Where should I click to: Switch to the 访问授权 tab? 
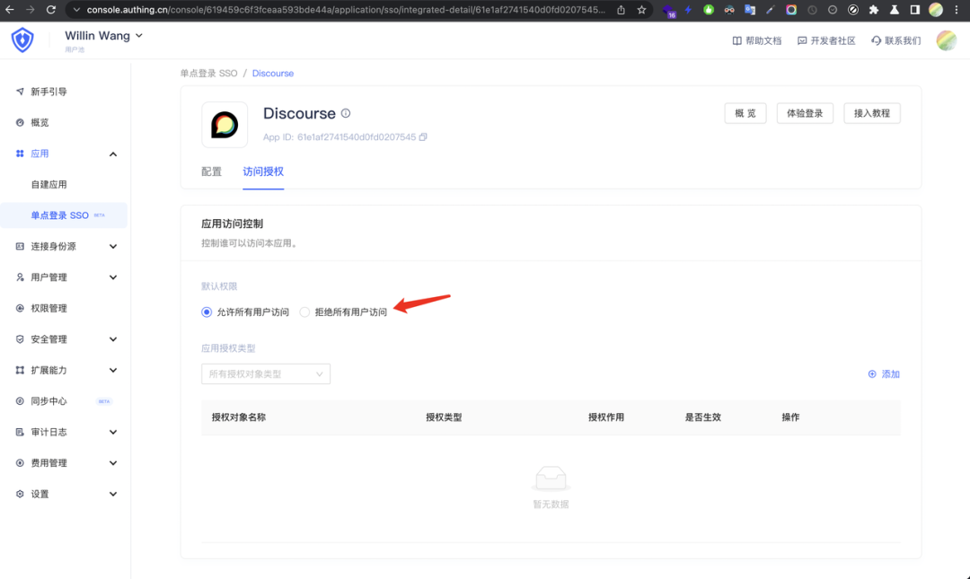pos(263,171)
